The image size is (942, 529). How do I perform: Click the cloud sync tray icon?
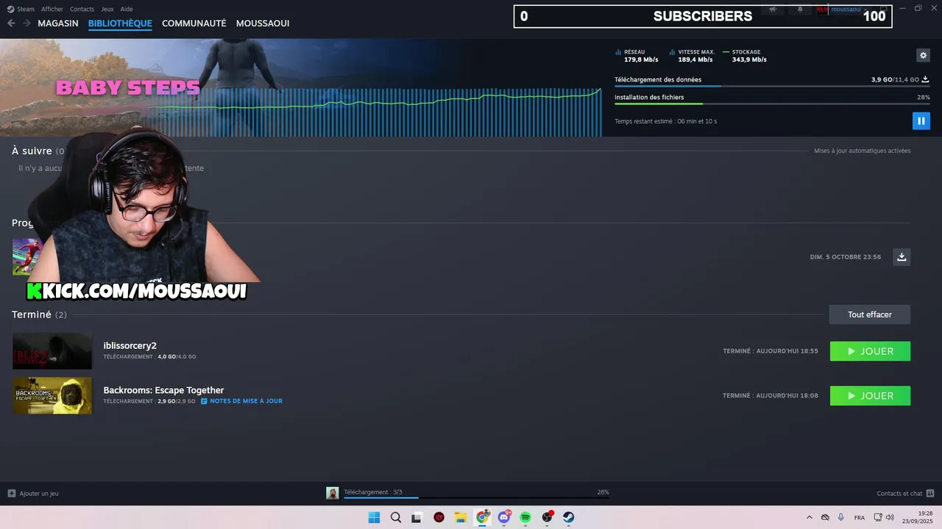(825, 517)
